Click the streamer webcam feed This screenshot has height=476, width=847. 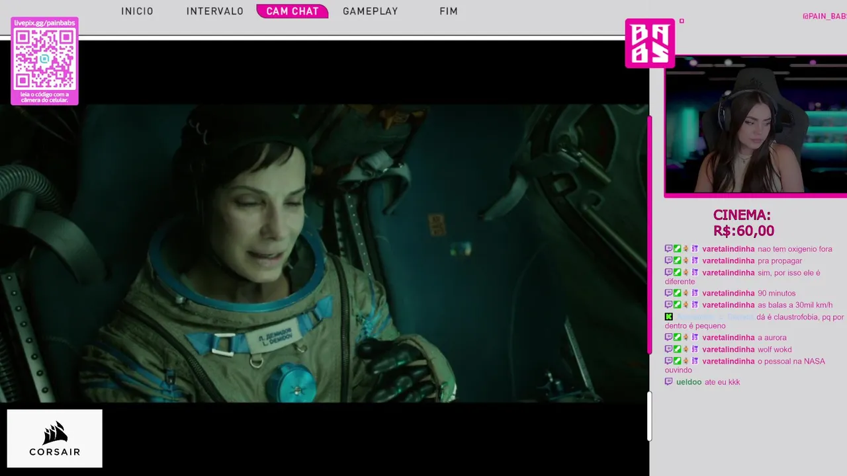[756, 126]
